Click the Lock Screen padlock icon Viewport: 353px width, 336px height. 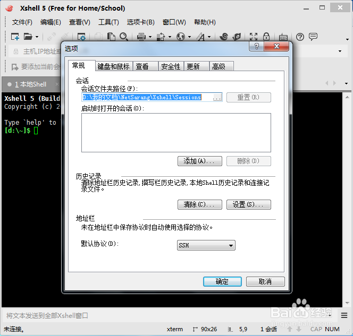[266, 37]
